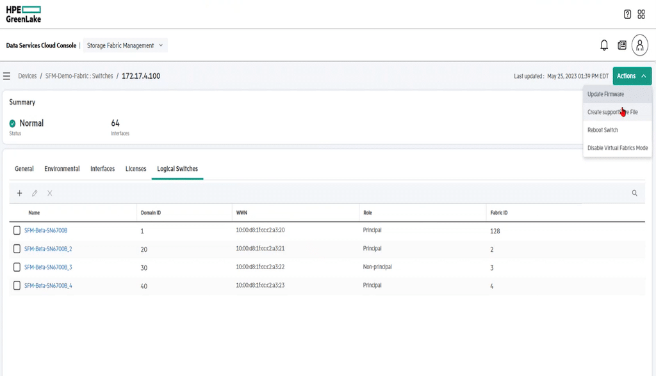656x376 pixels.
Task: Click the 64 Interfaces summary value
Action: (x=115, y=123)
